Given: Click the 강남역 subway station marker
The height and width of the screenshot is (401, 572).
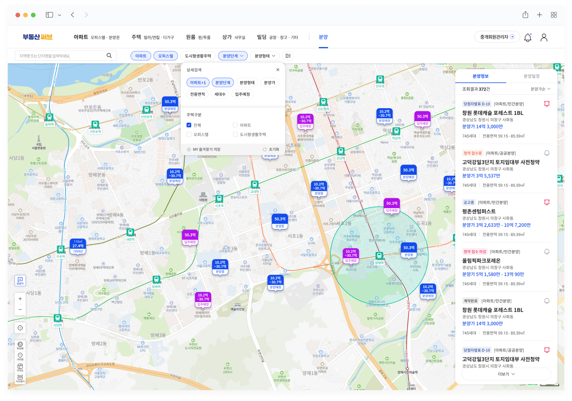Looking at the screenshot, I should [x=340, y=154].
